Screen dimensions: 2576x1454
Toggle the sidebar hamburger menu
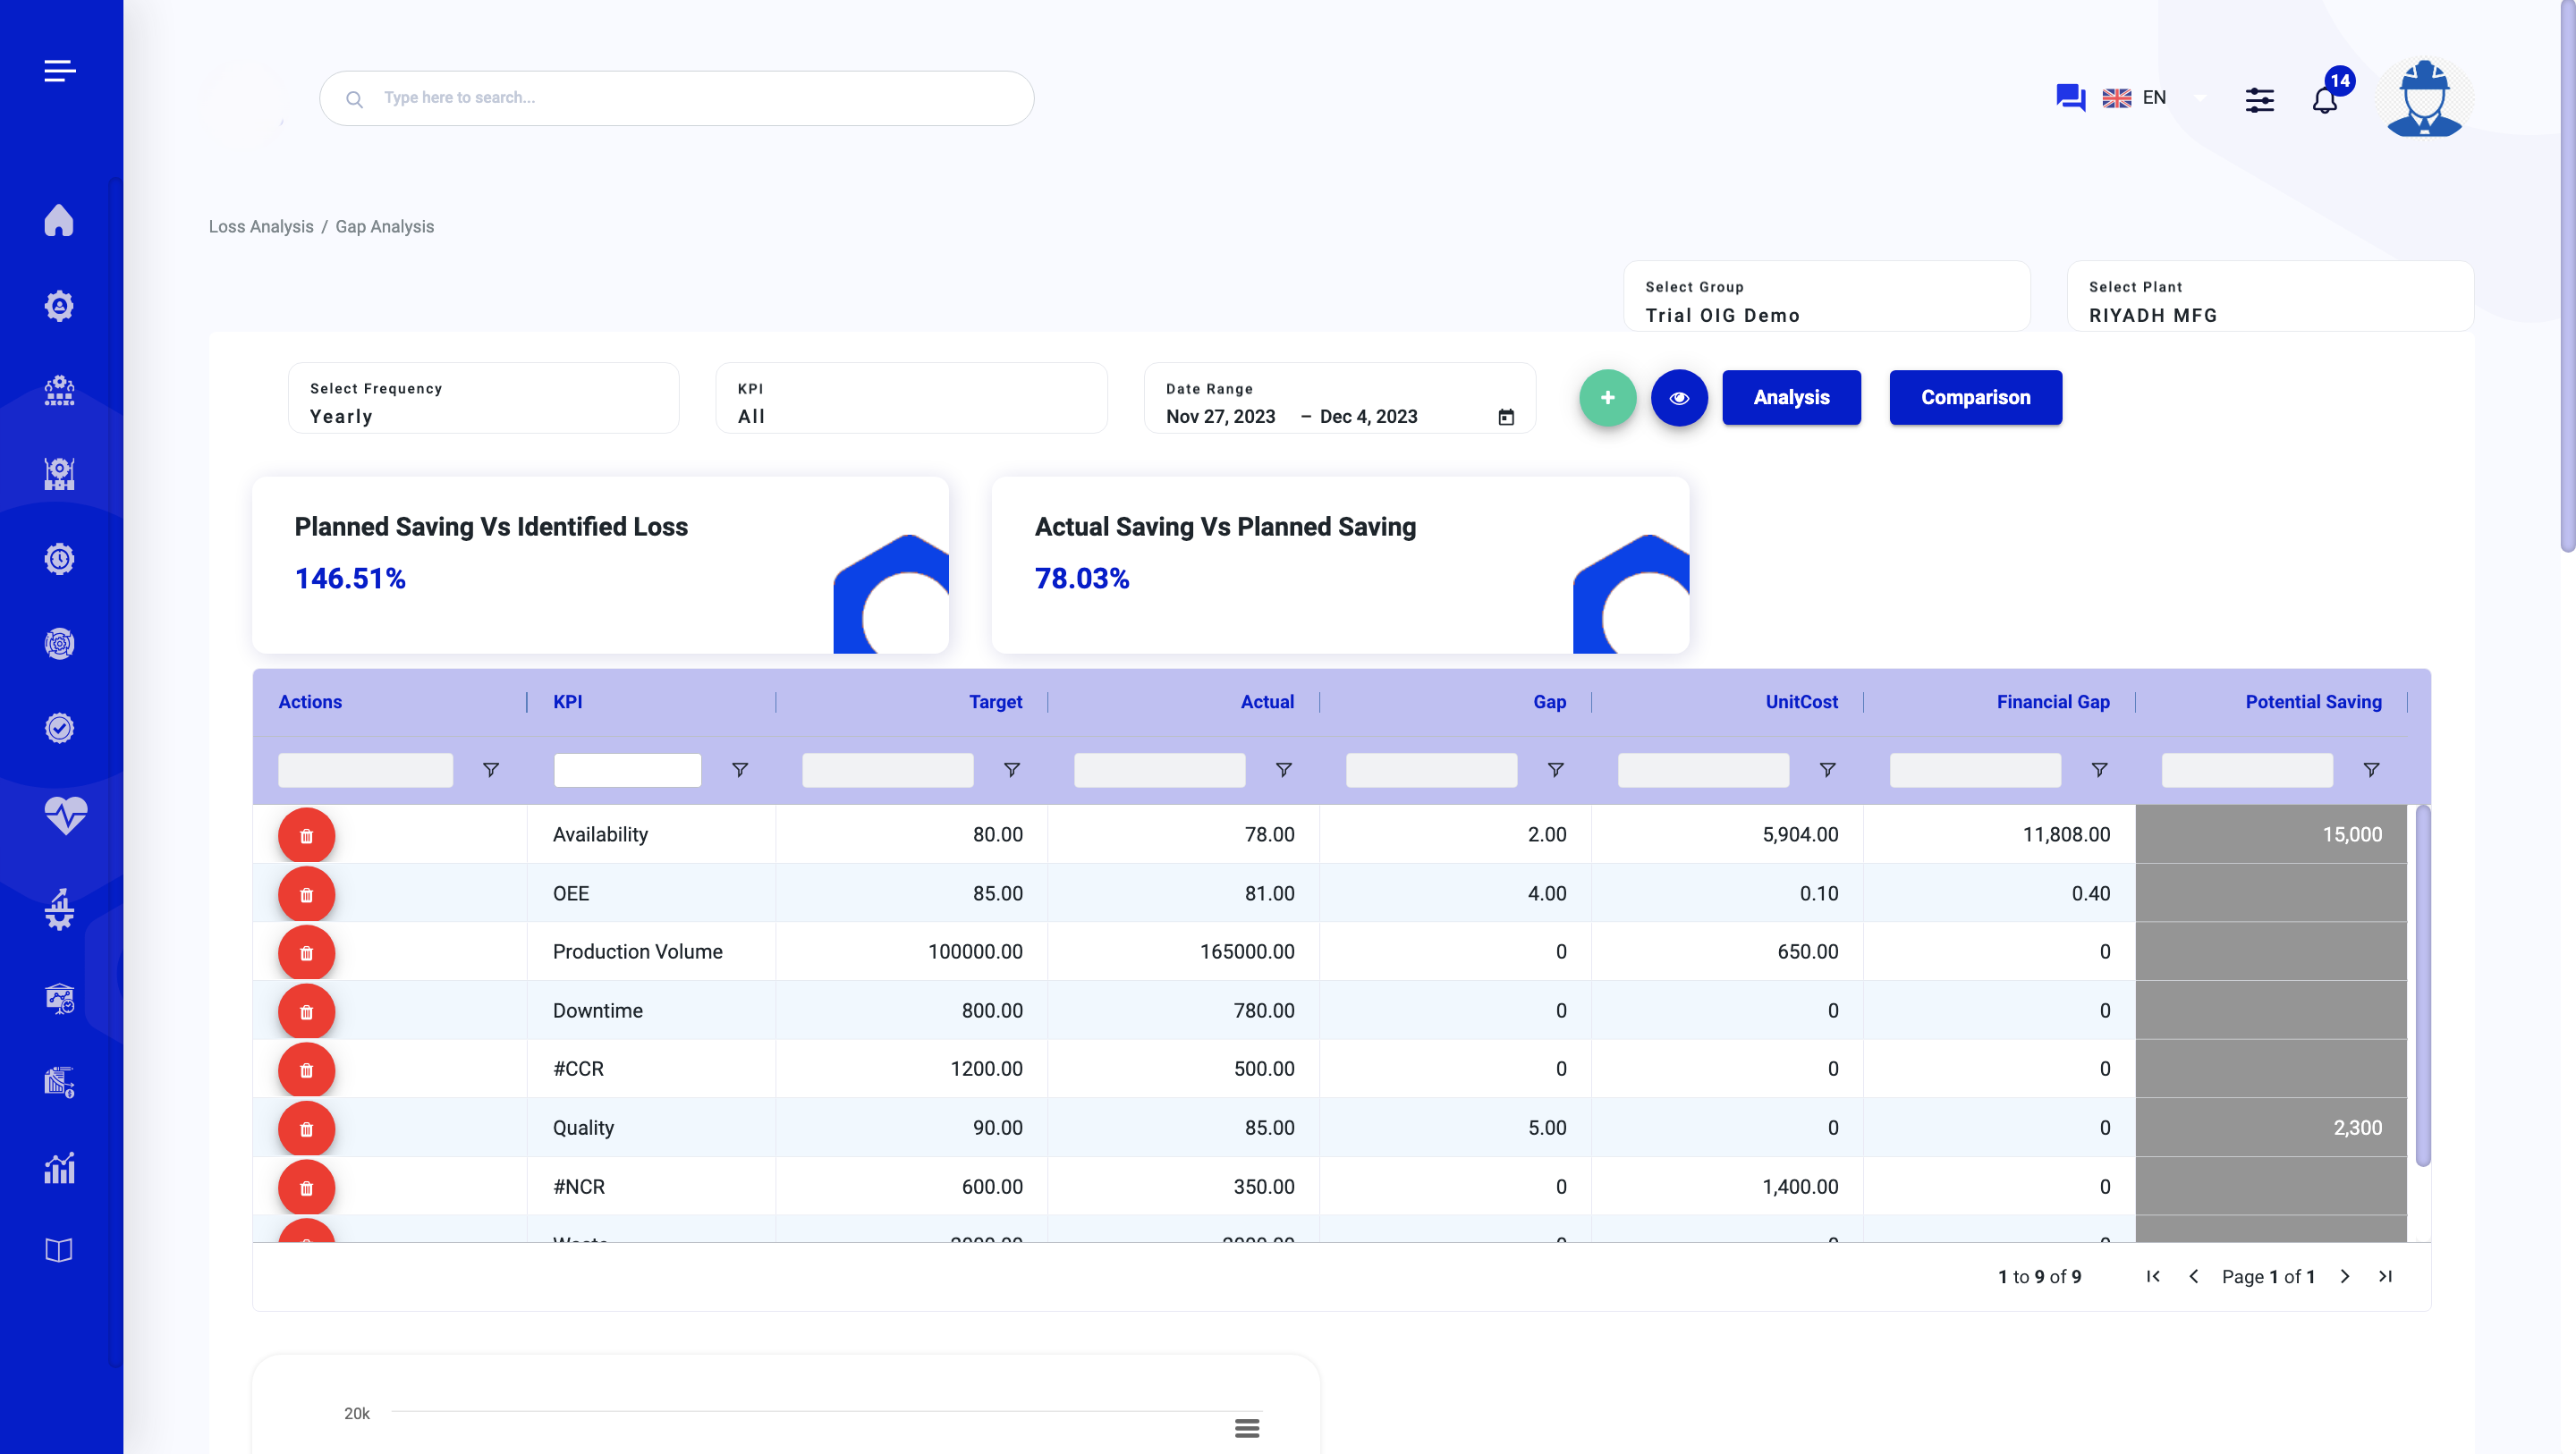(60, 71)
